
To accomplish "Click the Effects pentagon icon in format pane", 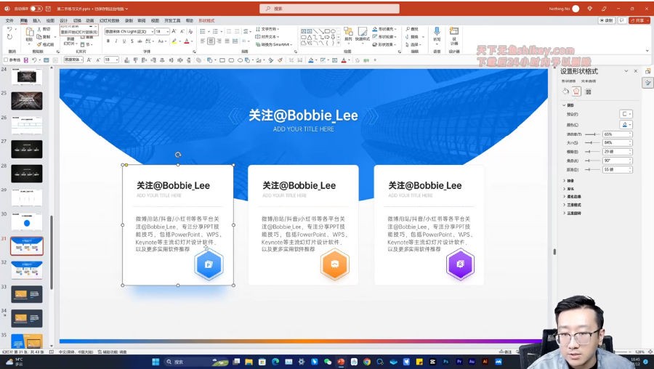I will pyautogui.click(x=576, y=92).
